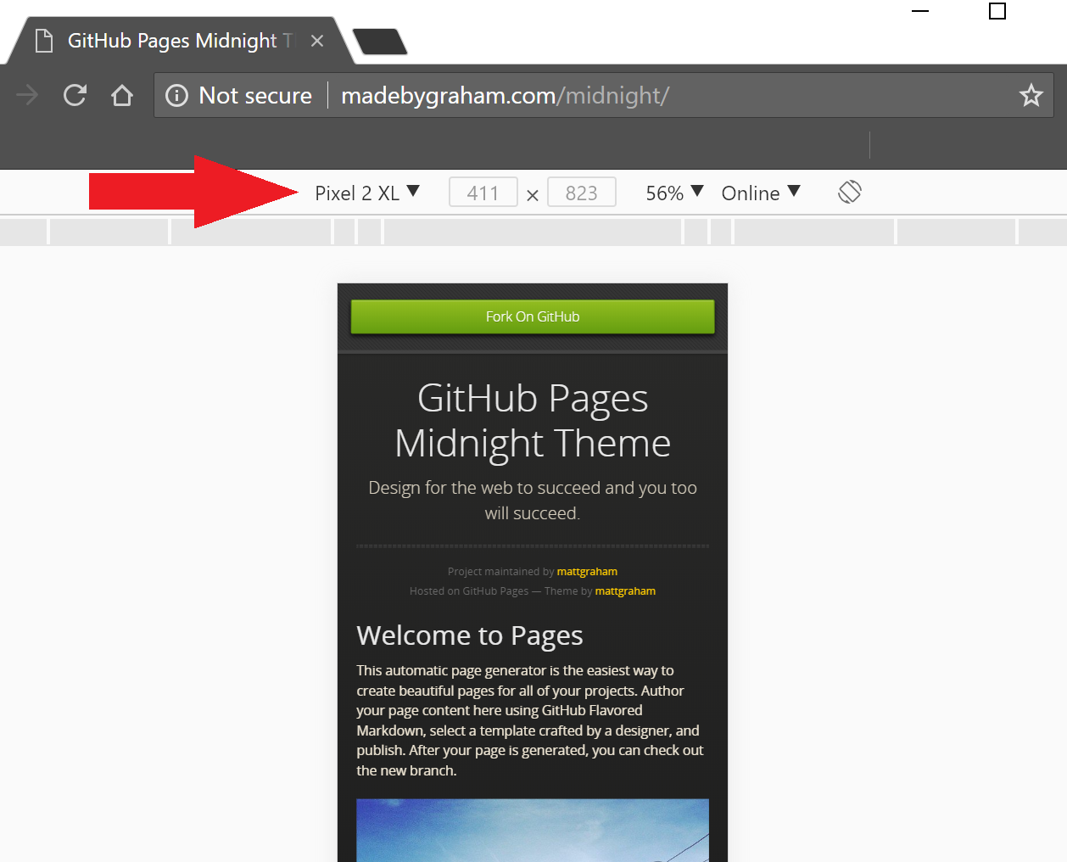Open a new browser tab
The image size is (1067, 862).
pos(379,42)
